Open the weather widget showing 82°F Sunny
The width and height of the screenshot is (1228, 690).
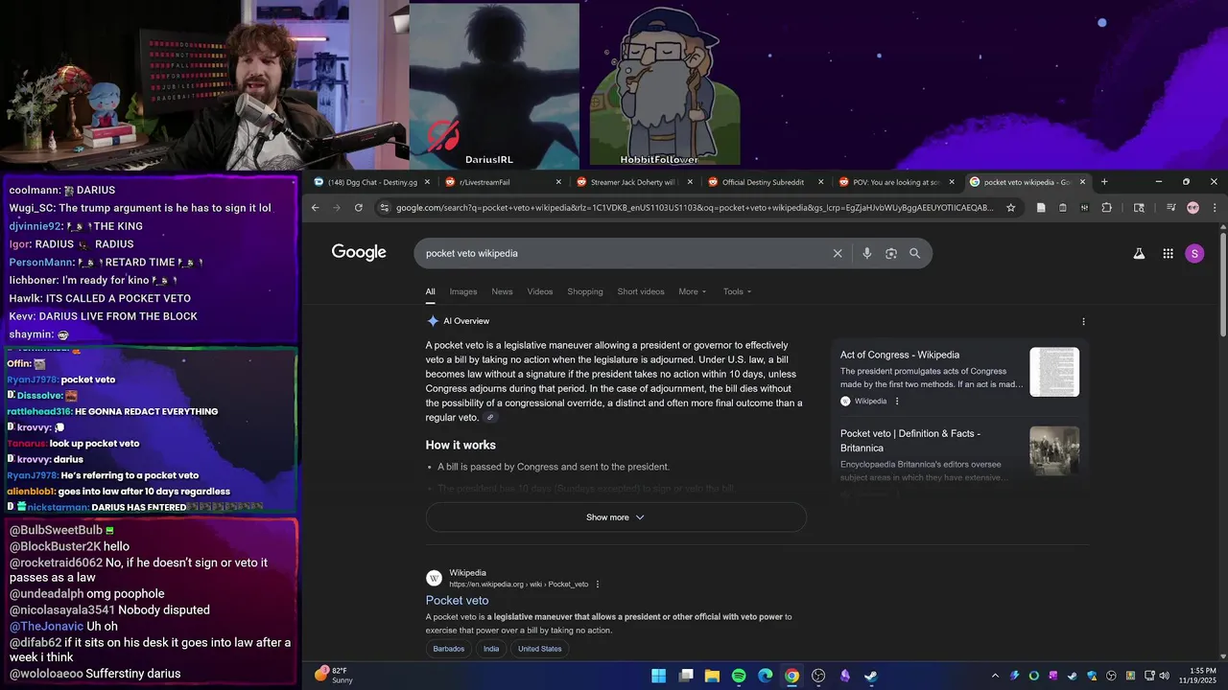click(x=334, y=676)
